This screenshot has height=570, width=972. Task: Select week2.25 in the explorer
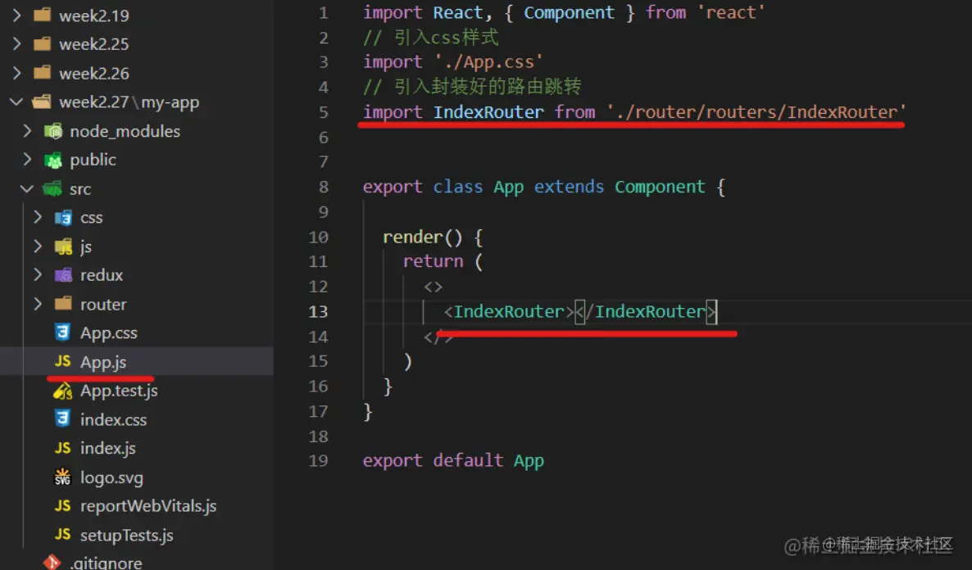[x=94, y=44]
